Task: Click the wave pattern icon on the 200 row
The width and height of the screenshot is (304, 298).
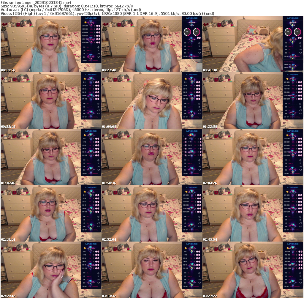Action: point(98,57)
